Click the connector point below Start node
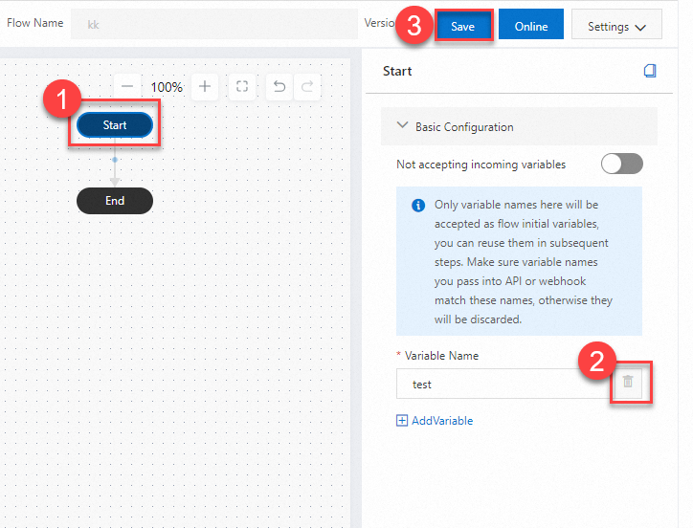Viewport: 693px width, 528px height. pyautogui.click(x=115, y=160)
